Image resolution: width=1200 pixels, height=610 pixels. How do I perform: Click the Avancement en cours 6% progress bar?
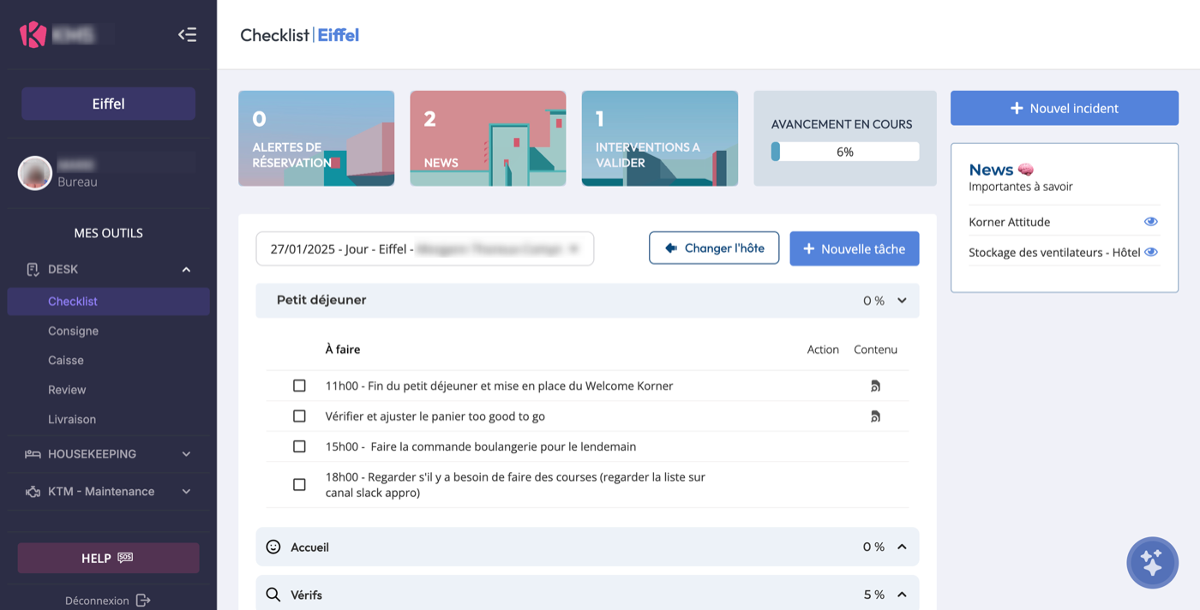pyautogui.click(x=845, y=152)
